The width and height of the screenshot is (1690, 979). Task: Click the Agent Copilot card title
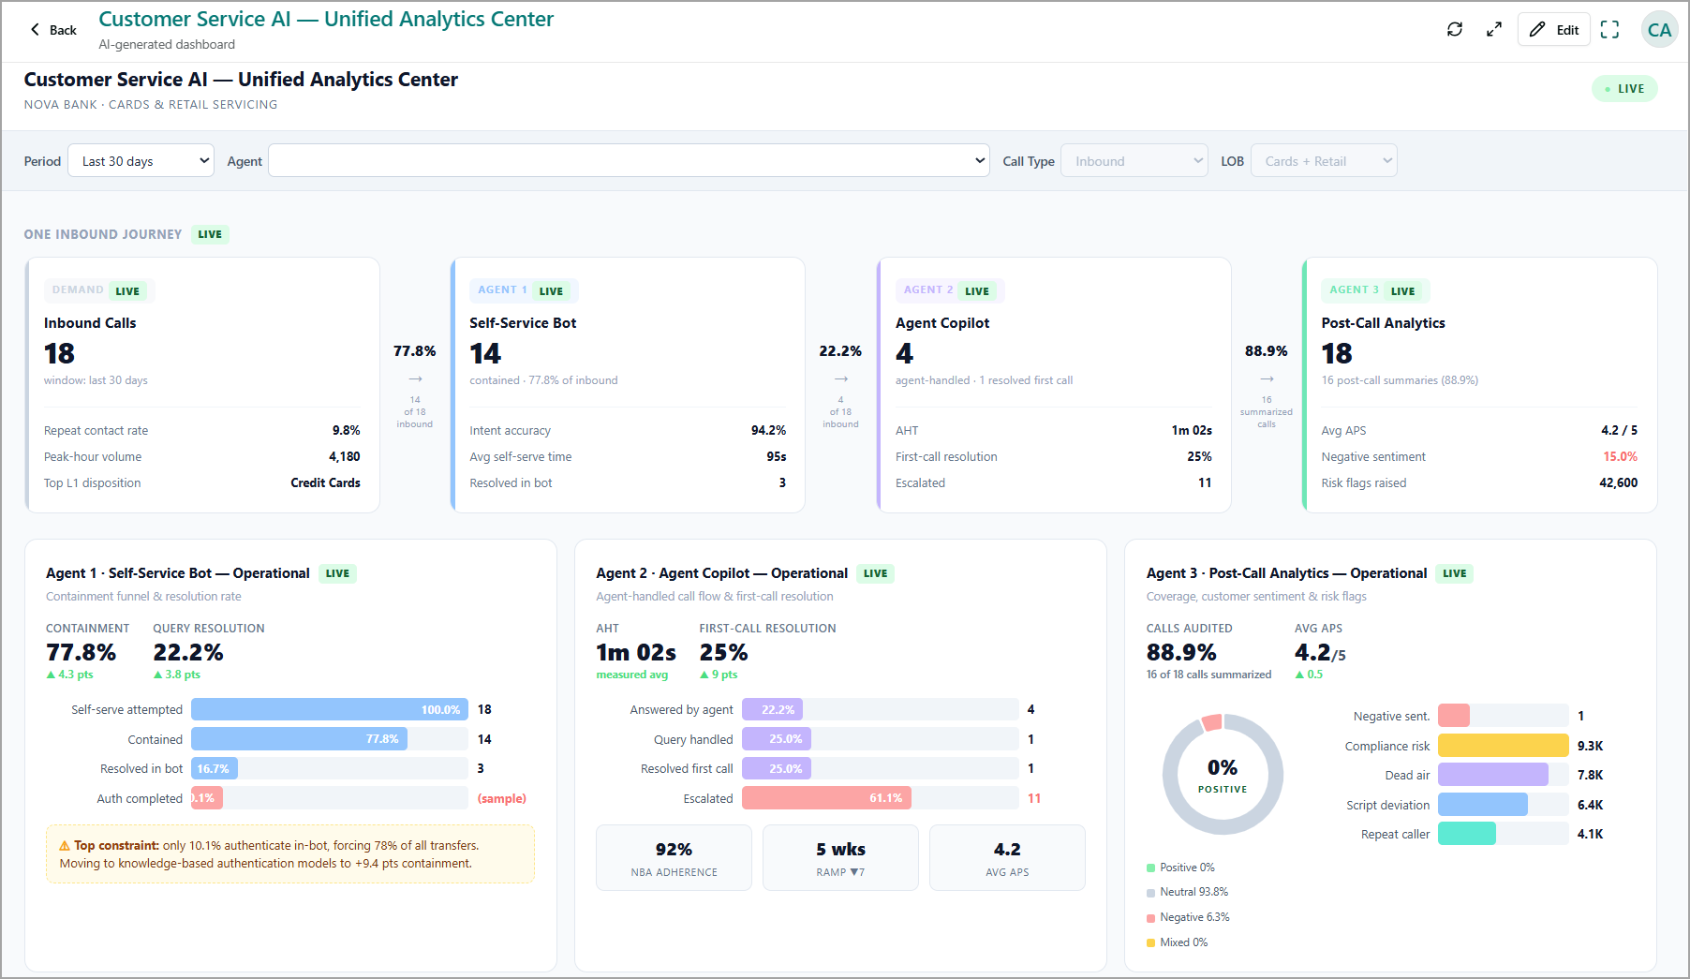click(942, 322)
